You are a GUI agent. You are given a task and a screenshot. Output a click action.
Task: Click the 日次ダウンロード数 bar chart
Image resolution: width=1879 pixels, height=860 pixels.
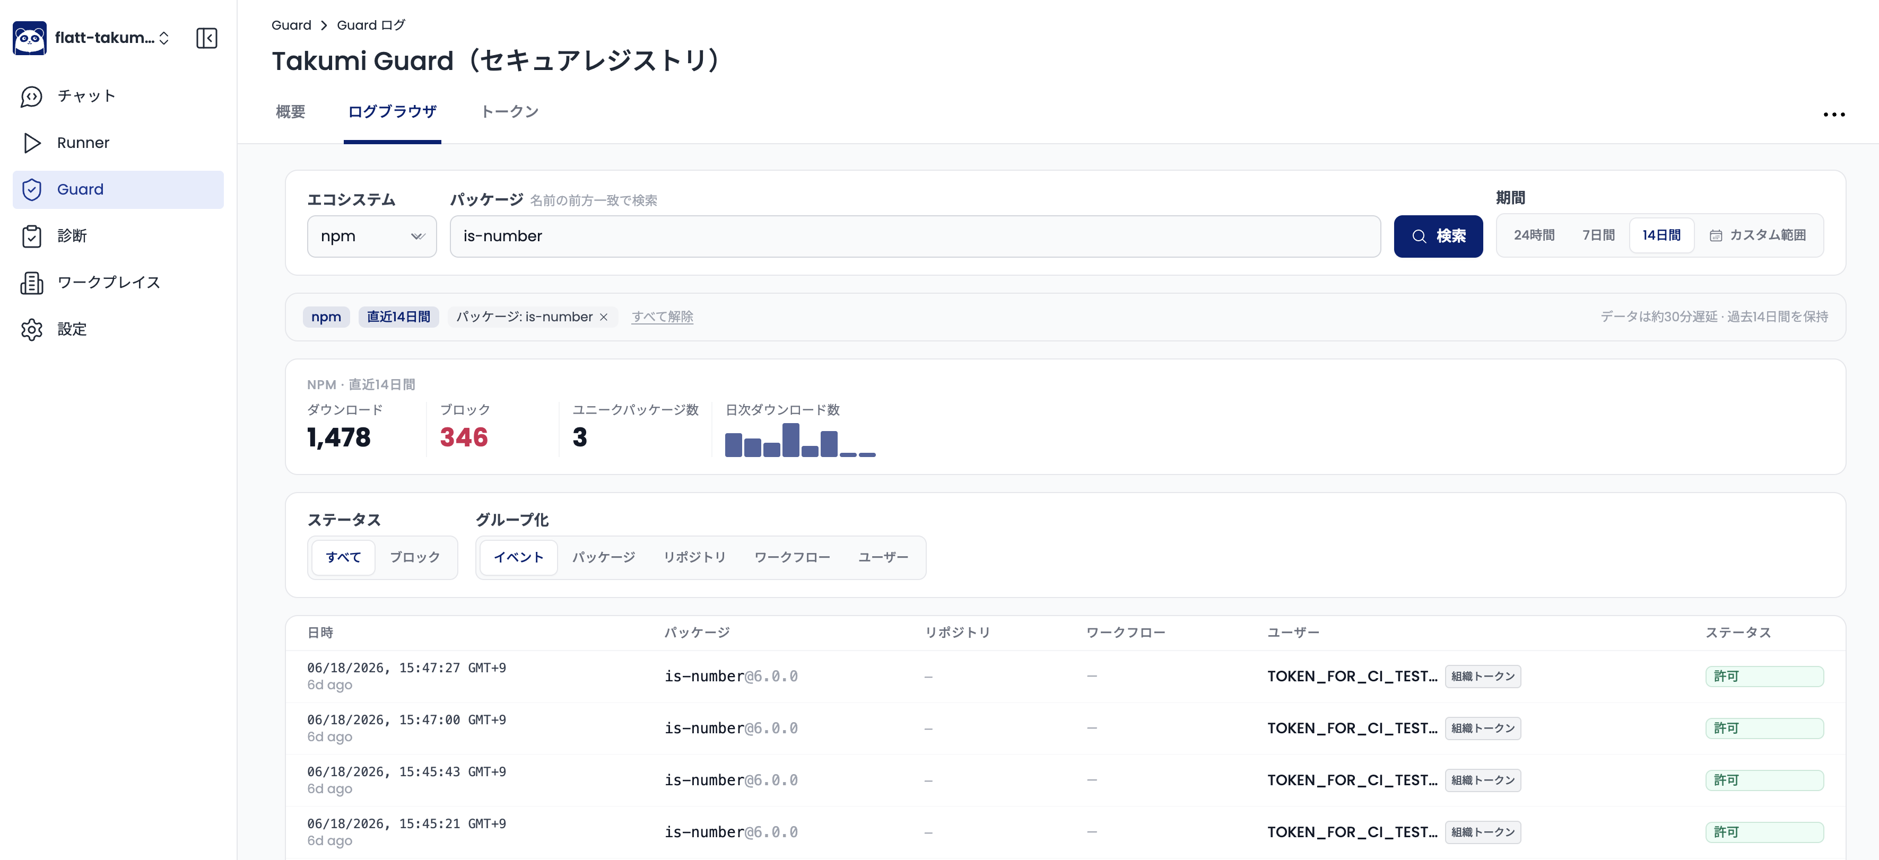coord(800,440)
